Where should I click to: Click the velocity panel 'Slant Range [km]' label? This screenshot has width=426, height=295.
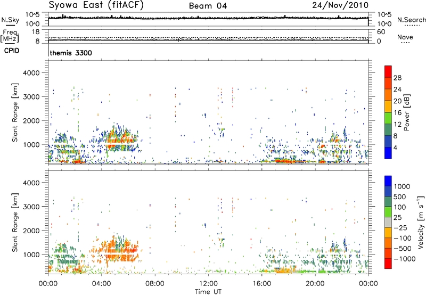click(x=15, y=222)
